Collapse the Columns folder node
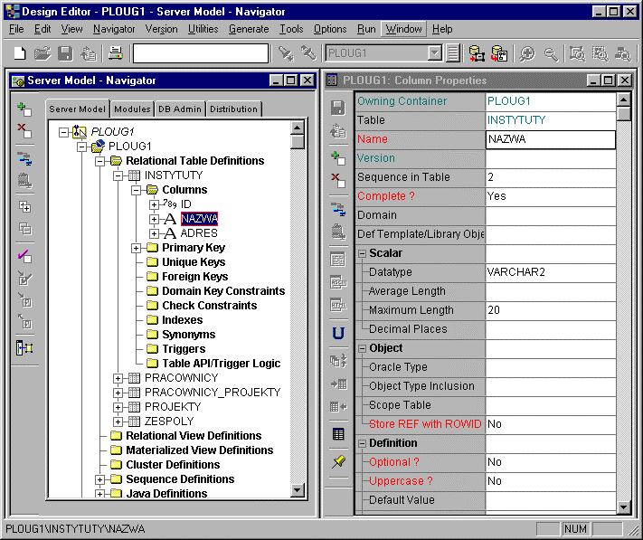Viewport: 643px width, 540px height. [137, 190]
